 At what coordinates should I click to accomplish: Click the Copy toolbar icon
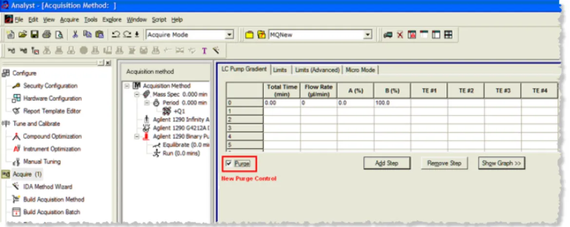point(87,35)
